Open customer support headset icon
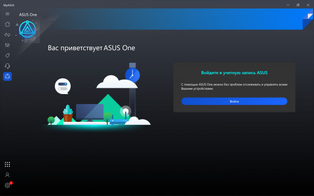Viewport: 314px width, 196px height. click(7, 66)
